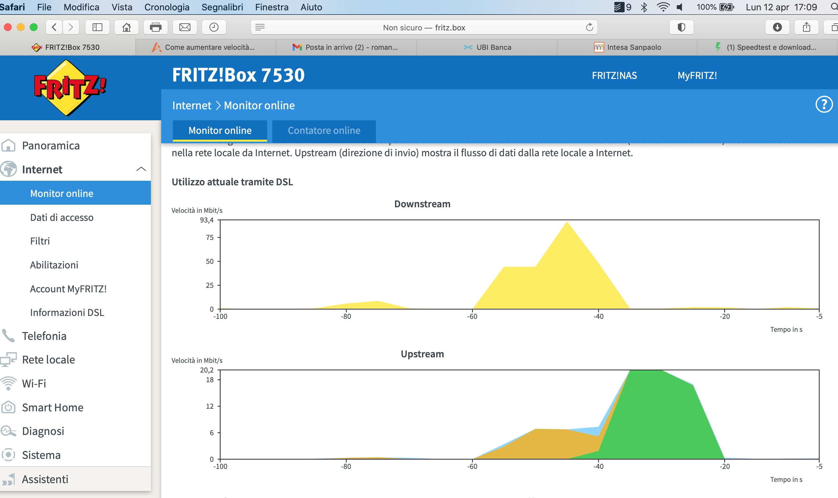Click the print toolbar icon

[155, 27]
